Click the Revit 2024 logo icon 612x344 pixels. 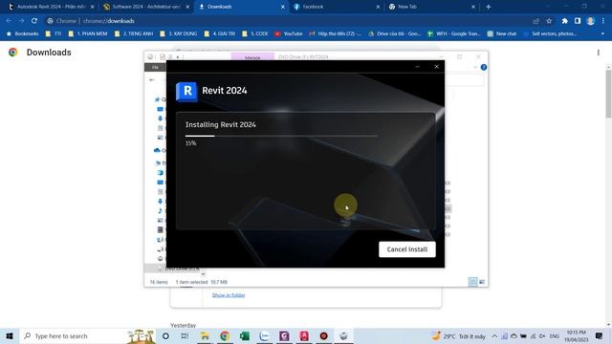(187, 92)
